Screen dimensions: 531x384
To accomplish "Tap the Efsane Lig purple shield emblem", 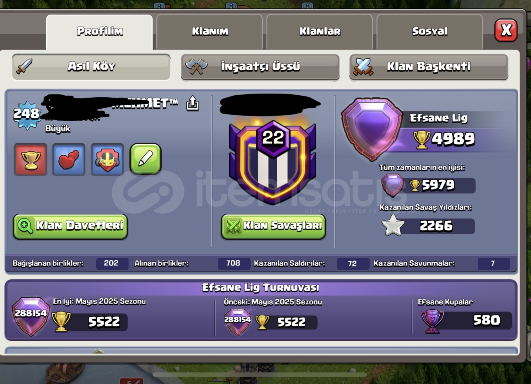I will [x=372, y=129].
